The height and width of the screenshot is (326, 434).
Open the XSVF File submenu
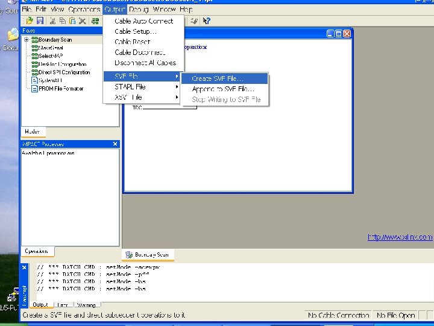141,97
